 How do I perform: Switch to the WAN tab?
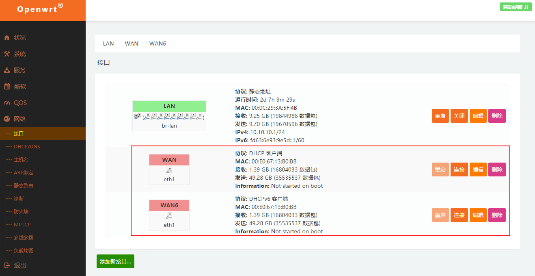click(x=132, y=43)
